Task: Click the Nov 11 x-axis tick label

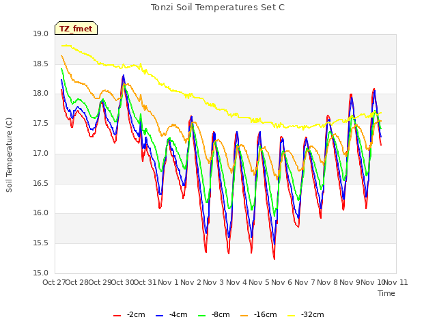Action: [x=396, y=282]
